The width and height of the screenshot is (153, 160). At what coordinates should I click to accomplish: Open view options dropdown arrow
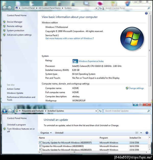coord(141,133)
